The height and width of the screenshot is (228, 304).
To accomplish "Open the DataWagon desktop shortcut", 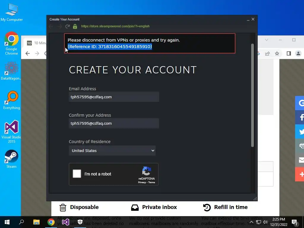I will [11, 71].
